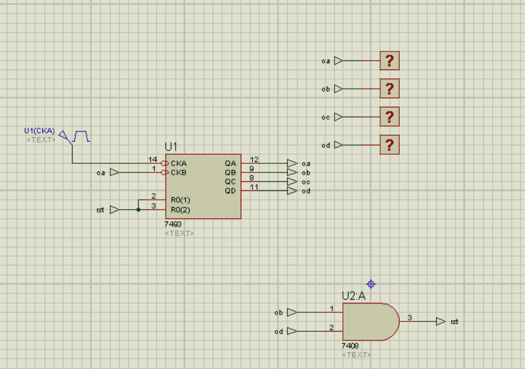Viewport: 525px width, 369px height.
Task: Click the ob input terminal on AND gate
Action: 292,312
